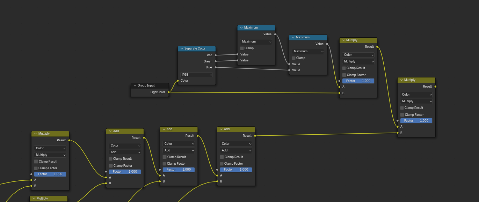Click Factor field on Add node fed by Multiply
479x202 pixels.
(125, 172)
